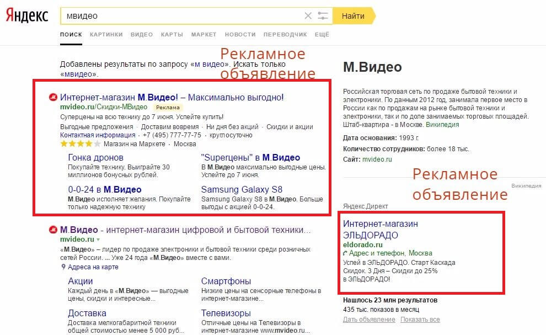This screenshot has width=546, height=335.
Task: Click the eldorado.ru green URL
Action: click(363, 244)
